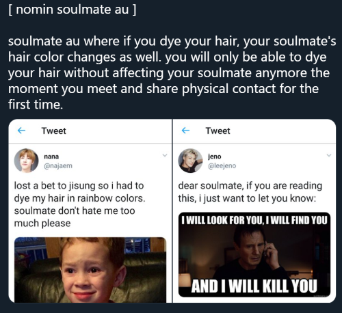The width and height of the screenshot is (342, 313).
Task: Open the @najaem handle link
Action: (x=58, y=166)
